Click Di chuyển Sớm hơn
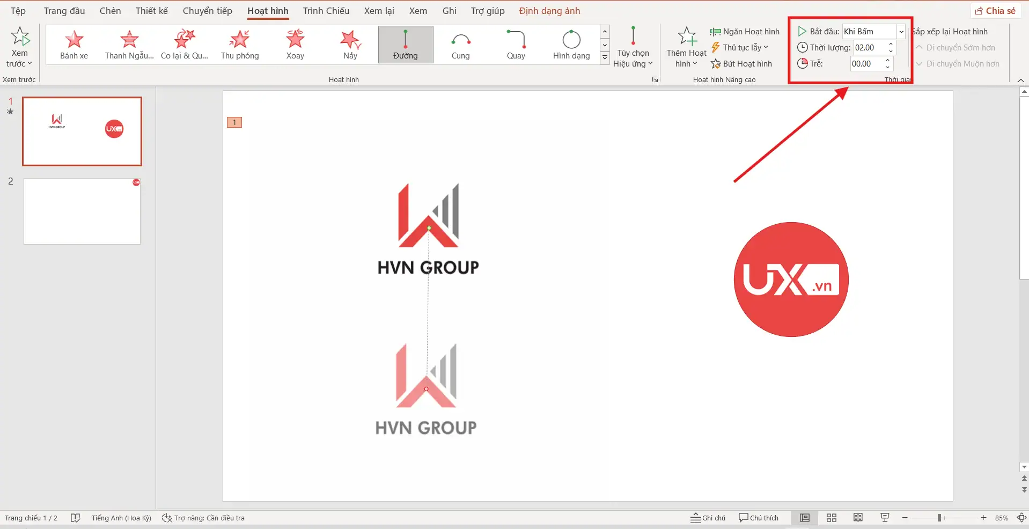This screenshot has height=529, width=1029. click(x=955, y=48)
